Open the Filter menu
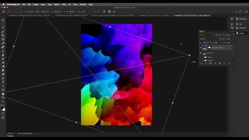This screenshot has height=140, width=249. pyautogui.click(x=64, y=4)
